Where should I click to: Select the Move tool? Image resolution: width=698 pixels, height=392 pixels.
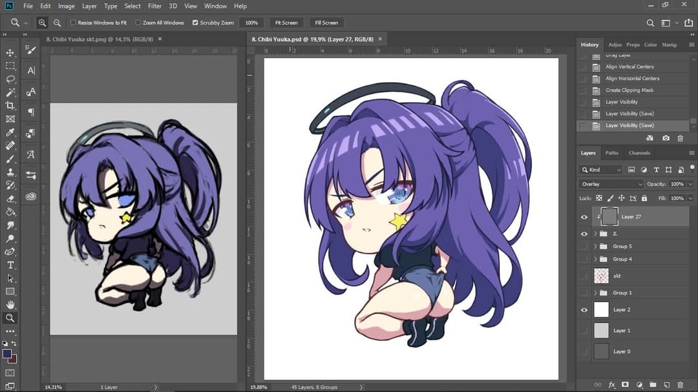[10, 52]
